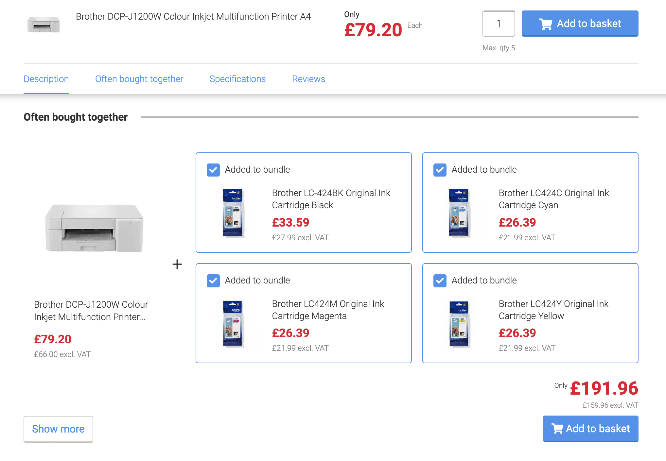Open the Brother LC424Y Yellow cartridge link

(x=553, y=310)
